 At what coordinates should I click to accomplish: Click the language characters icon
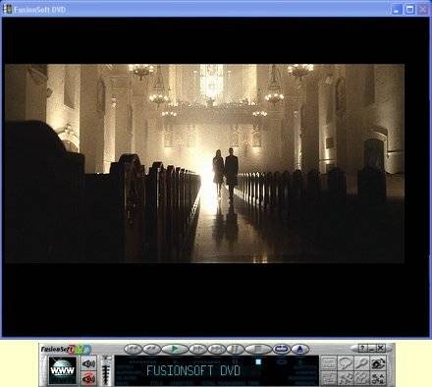click(378, 378)
